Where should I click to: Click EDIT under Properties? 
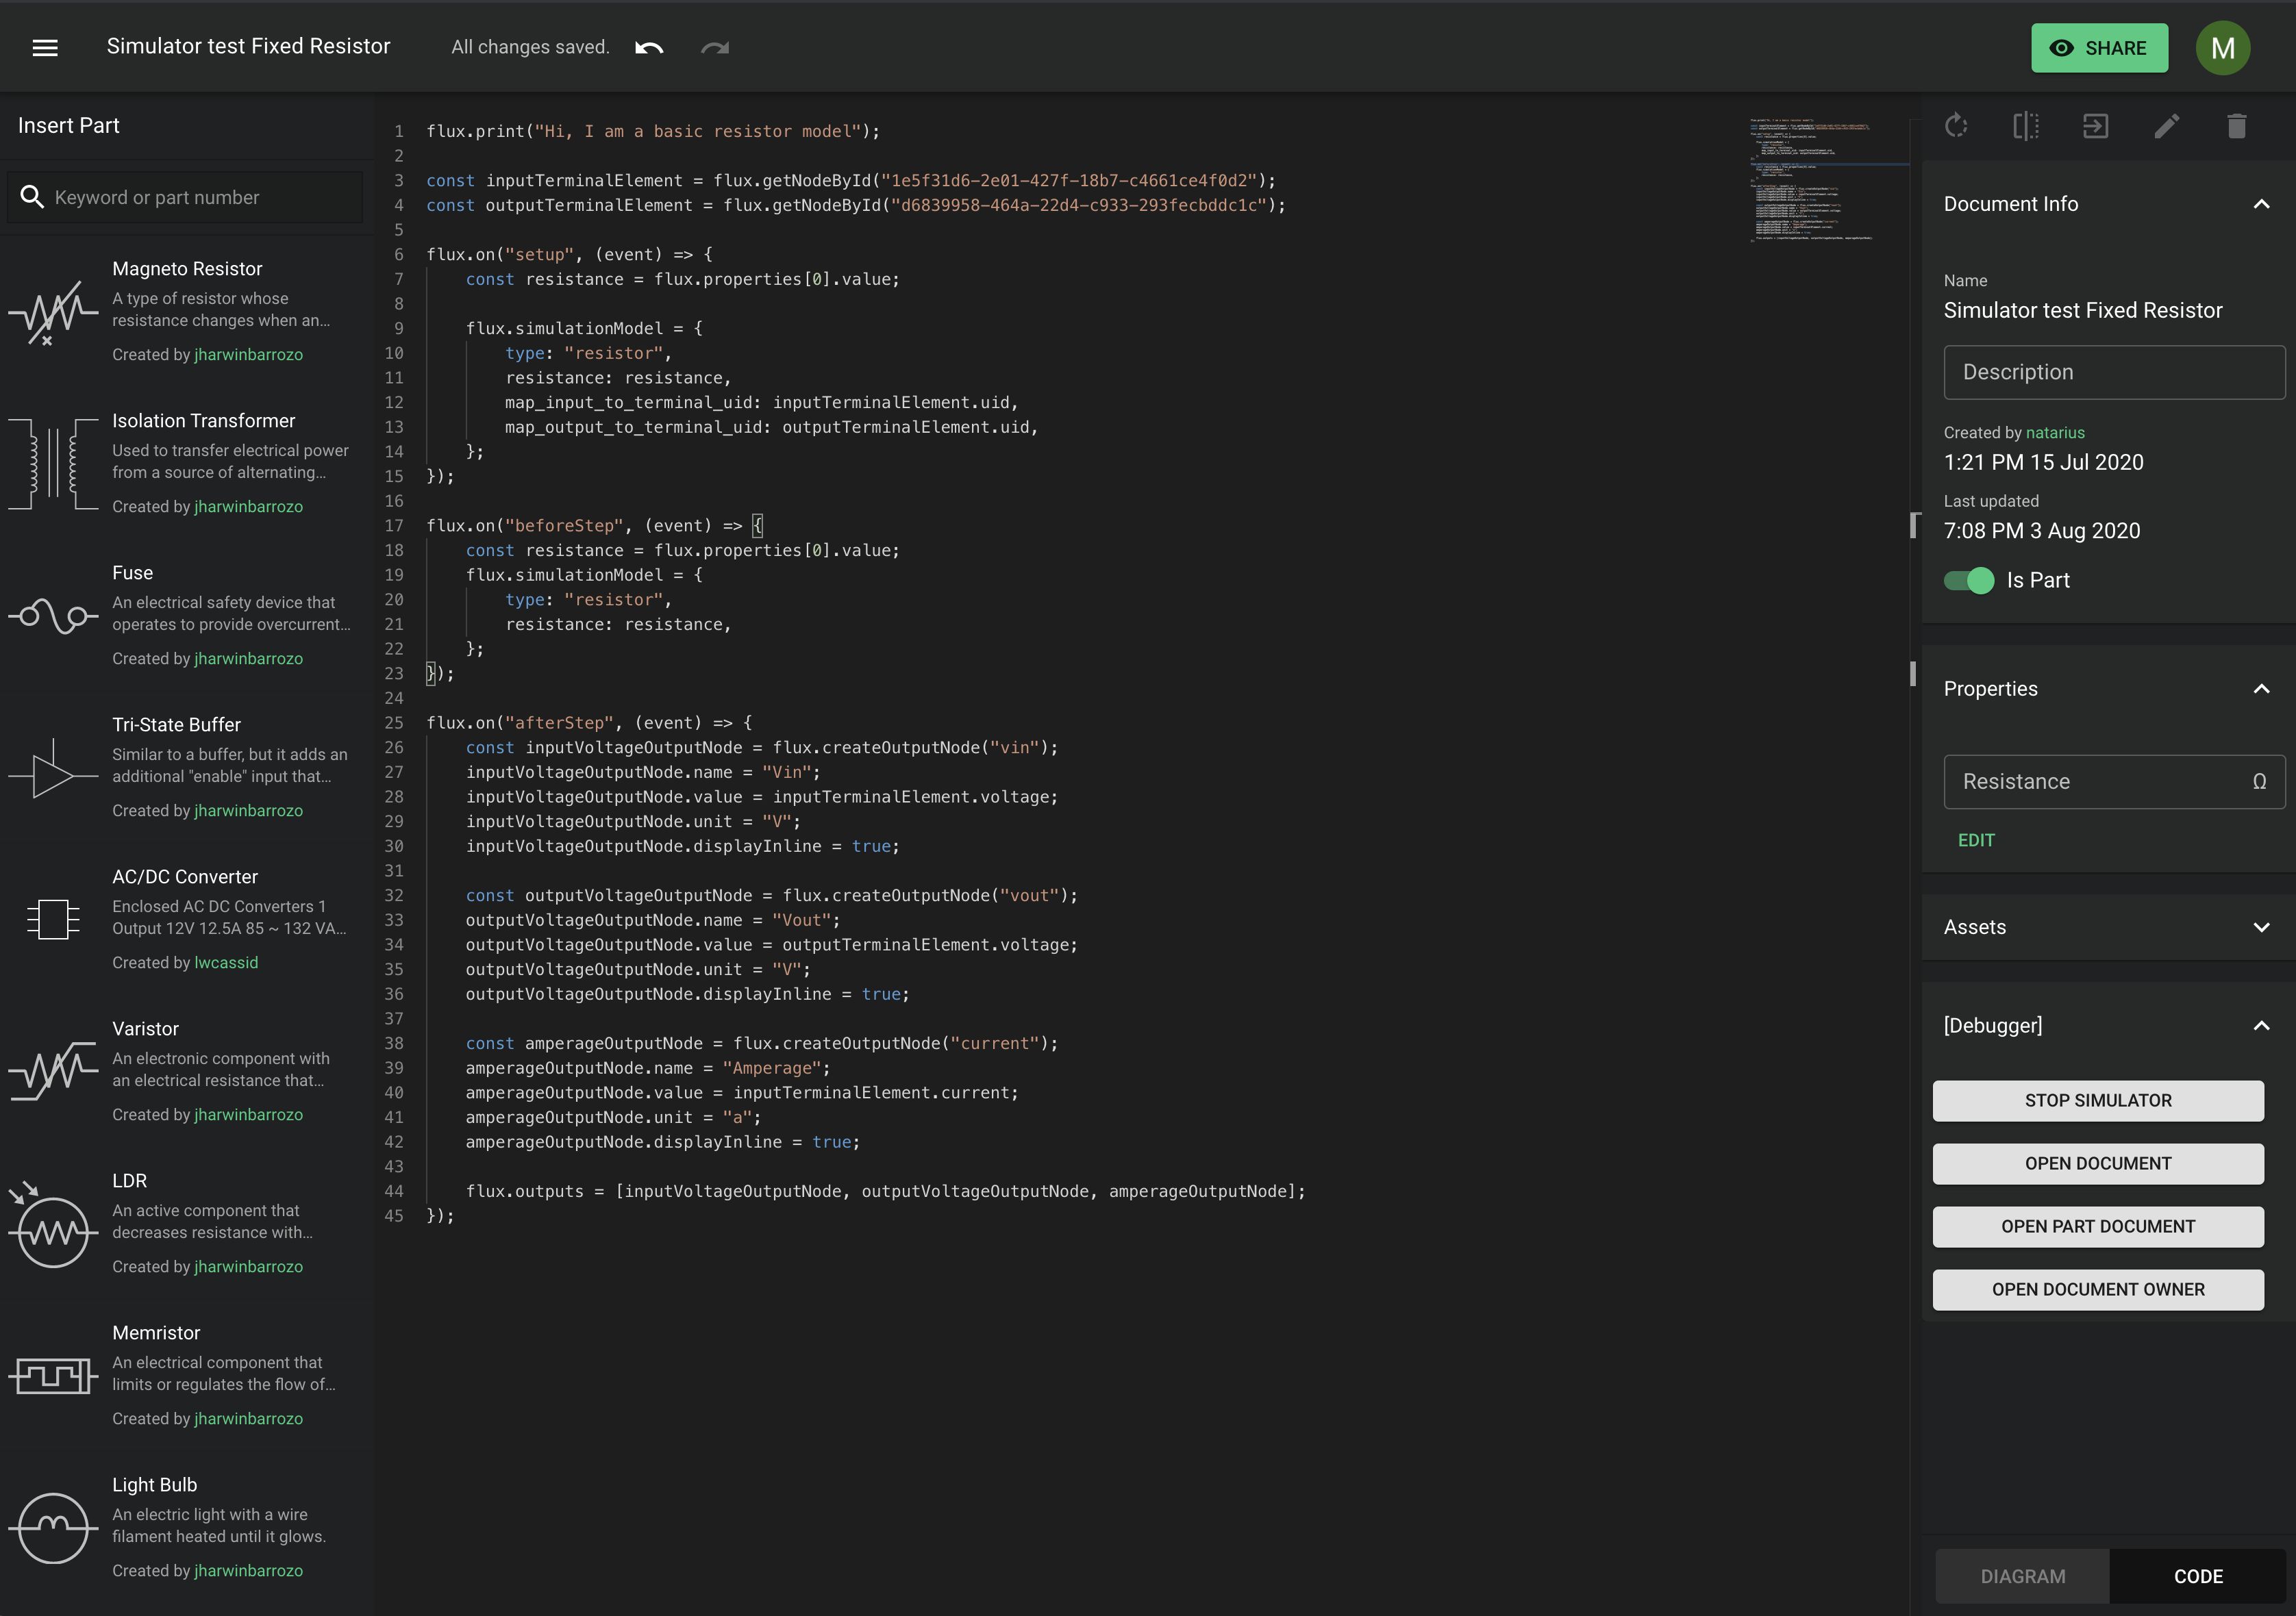[1976, 840]
